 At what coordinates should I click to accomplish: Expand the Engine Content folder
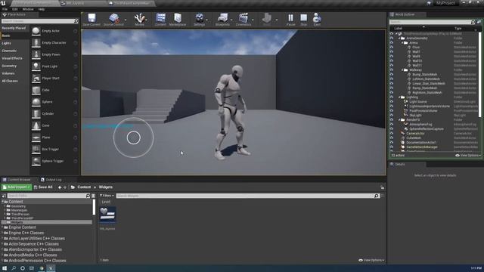(x=2, y=227)
